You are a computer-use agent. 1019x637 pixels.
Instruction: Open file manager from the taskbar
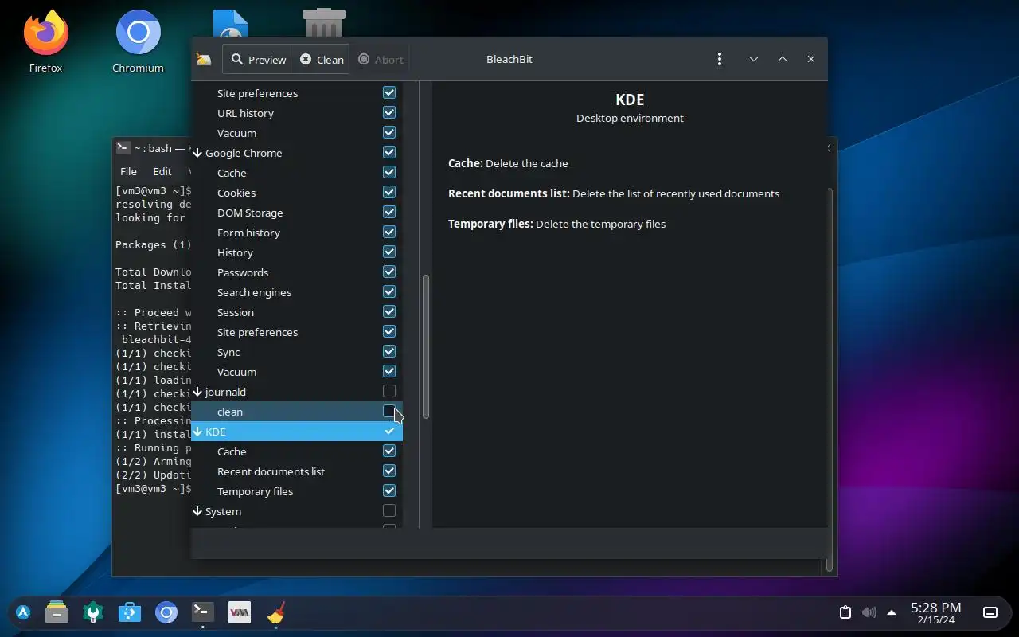coord(57,612)
